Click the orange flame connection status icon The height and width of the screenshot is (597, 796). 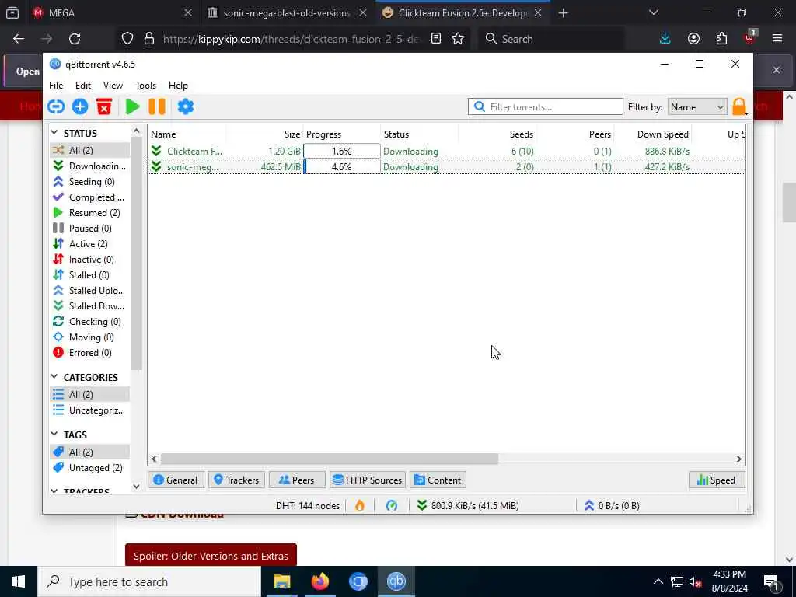(x=359, y=505)
